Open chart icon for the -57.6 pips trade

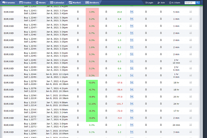132,83
